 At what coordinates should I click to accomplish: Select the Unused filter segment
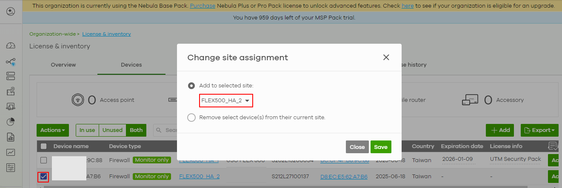[x=112, y=130]
